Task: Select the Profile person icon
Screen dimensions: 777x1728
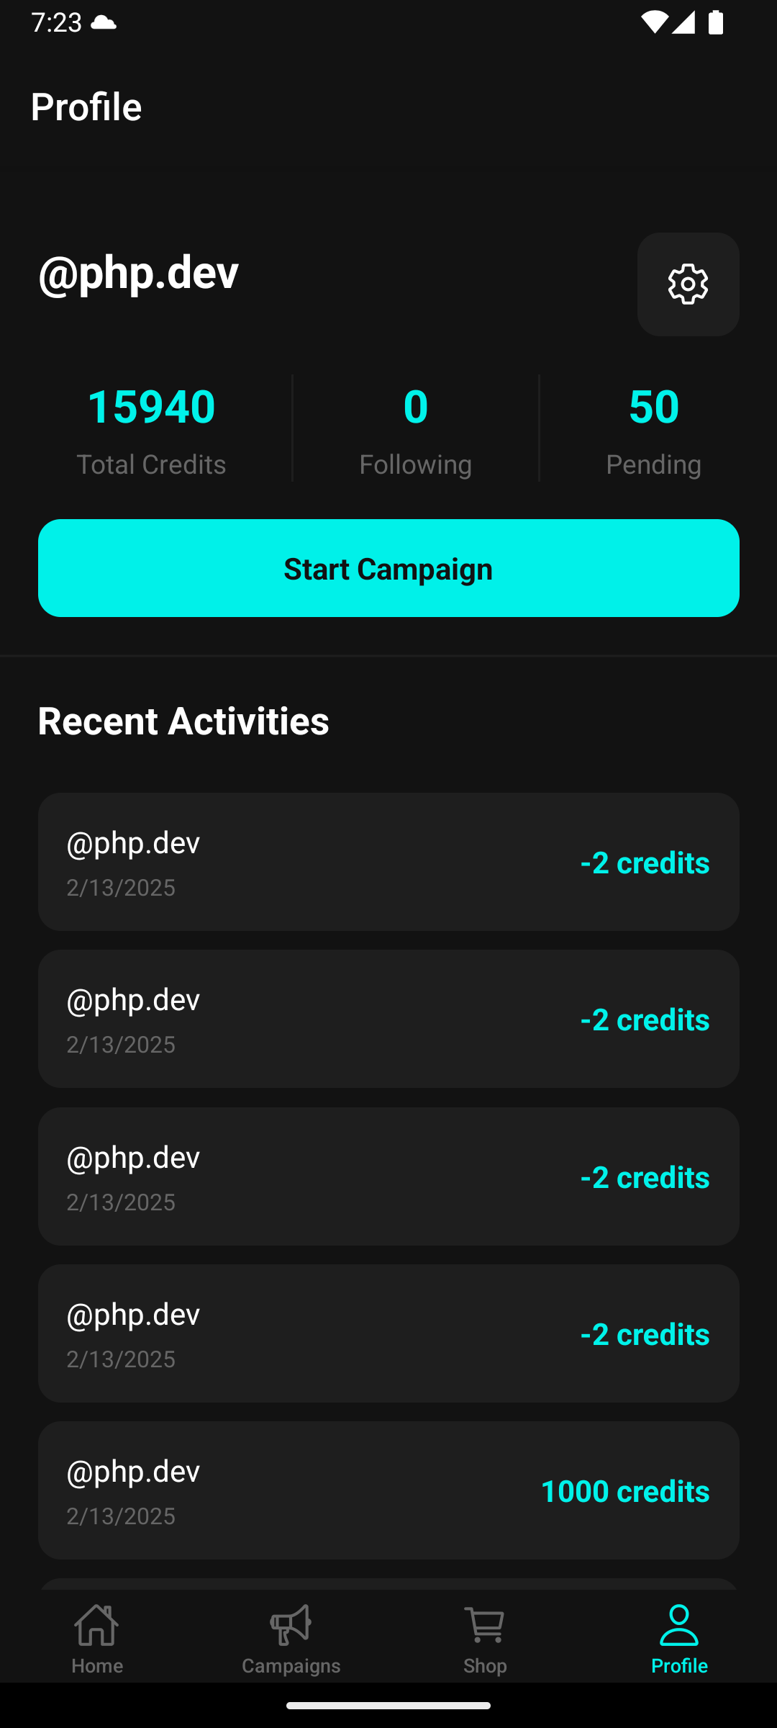Action: click(x=679, y=1625)
